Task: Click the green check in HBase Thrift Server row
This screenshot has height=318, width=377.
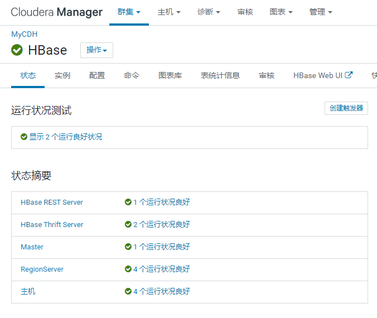Action: [128, 224]
